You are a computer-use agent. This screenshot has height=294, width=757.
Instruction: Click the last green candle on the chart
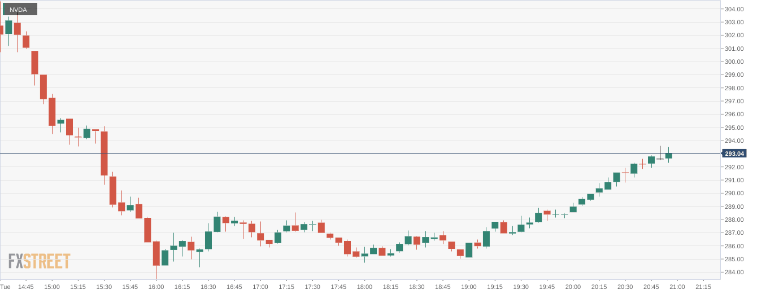[668, 155]
